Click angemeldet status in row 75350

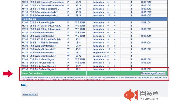point(99,56)
